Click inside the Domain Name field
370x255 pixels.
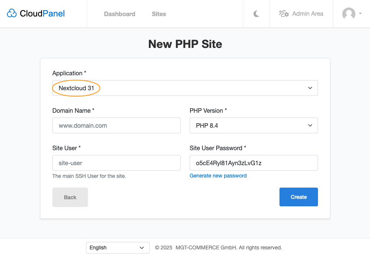116,125
